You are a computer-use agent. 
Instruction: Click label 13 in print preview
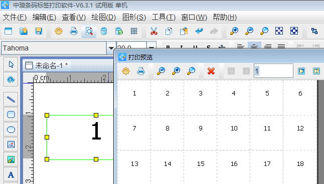tap(134, 164)
